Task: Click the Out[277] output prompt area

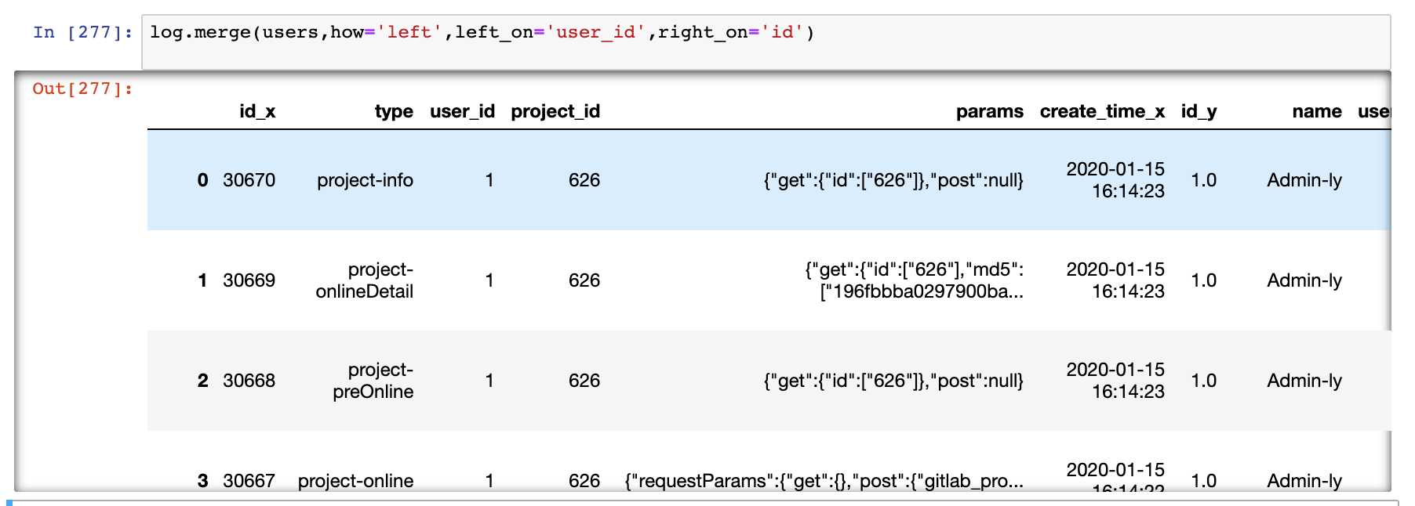Action: 82,89
